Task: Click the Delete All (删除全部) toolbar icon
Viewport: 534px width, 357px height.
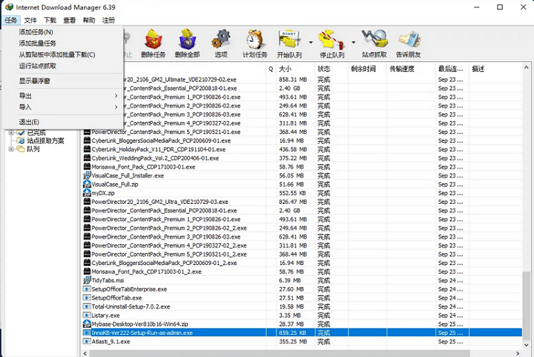Action: point(187,43)
